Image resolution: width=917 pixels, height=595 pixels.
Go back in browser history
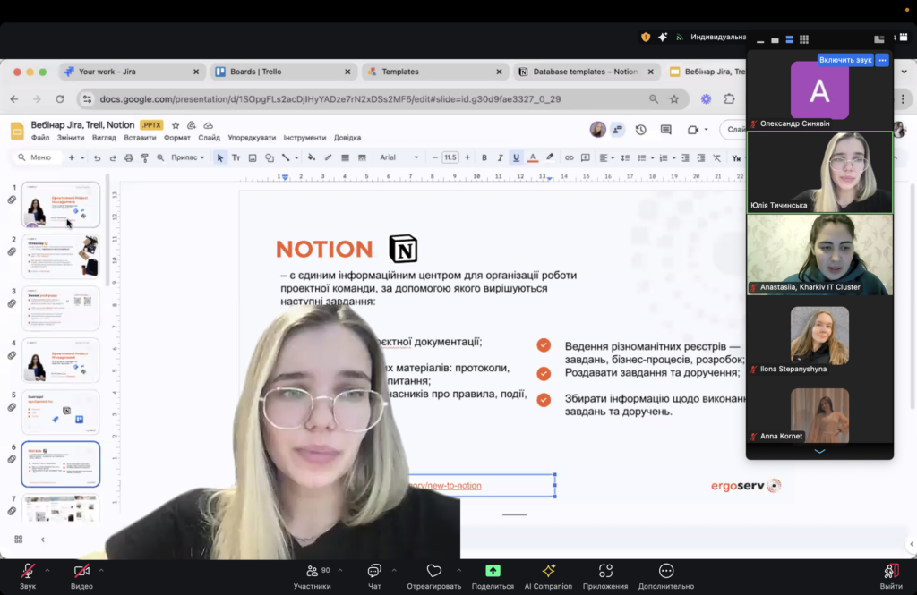click(14, 98)
